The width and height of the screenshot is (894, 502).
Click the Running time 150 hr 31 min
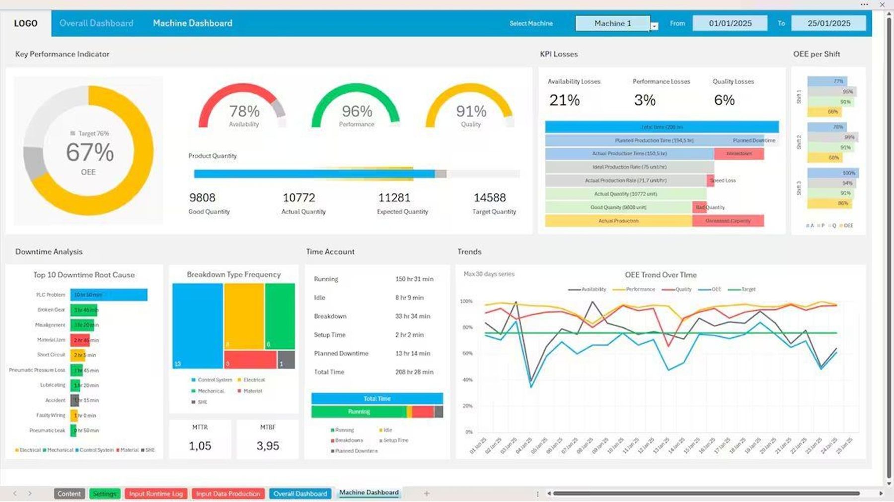click(x=414, y=279)
